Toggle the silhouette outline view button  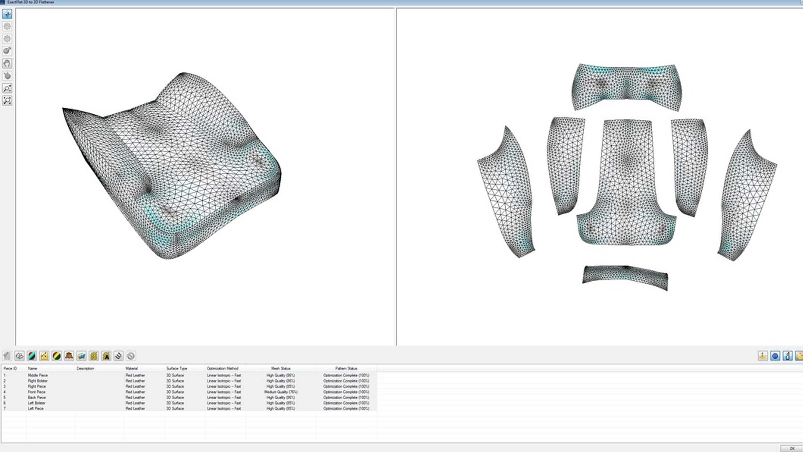pyautogui.click(x=788, y=356)
